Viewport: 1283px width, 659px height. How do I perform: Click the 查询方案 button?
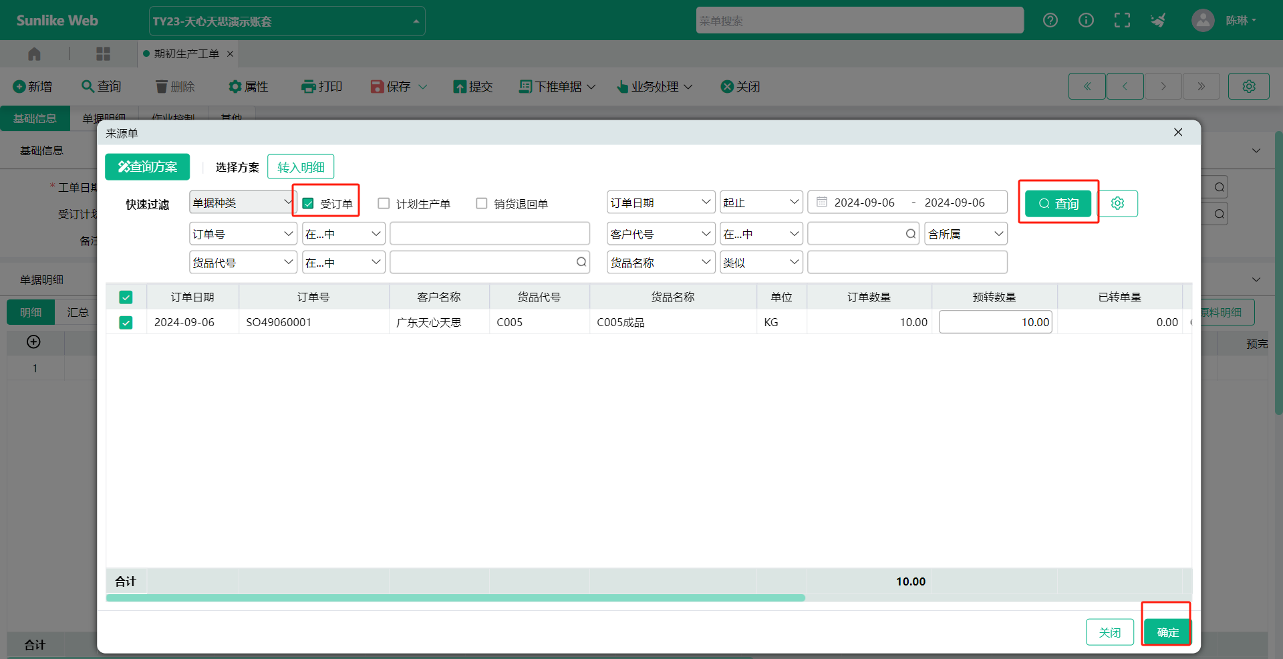pyautogui.click(x=147, y=167)
